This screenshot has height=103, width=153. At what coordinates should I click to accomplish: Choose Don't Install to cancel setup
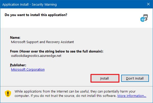[135, 78]
